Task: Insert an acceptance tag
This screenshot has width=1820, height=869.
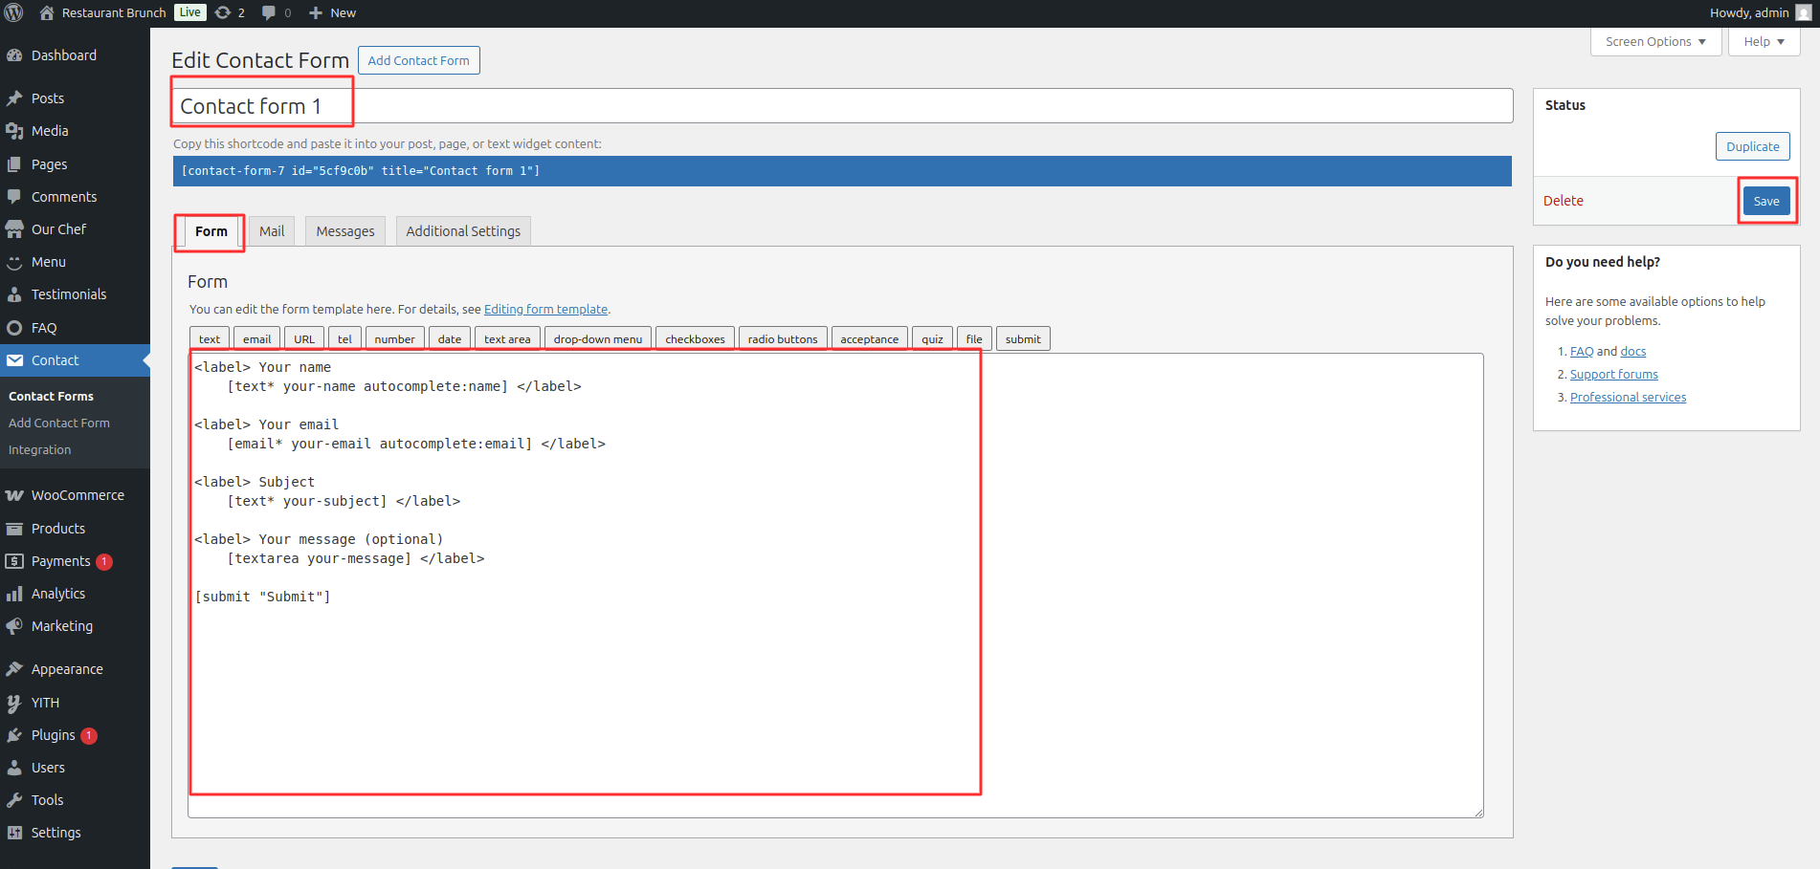Action: (x=869, y=338)
